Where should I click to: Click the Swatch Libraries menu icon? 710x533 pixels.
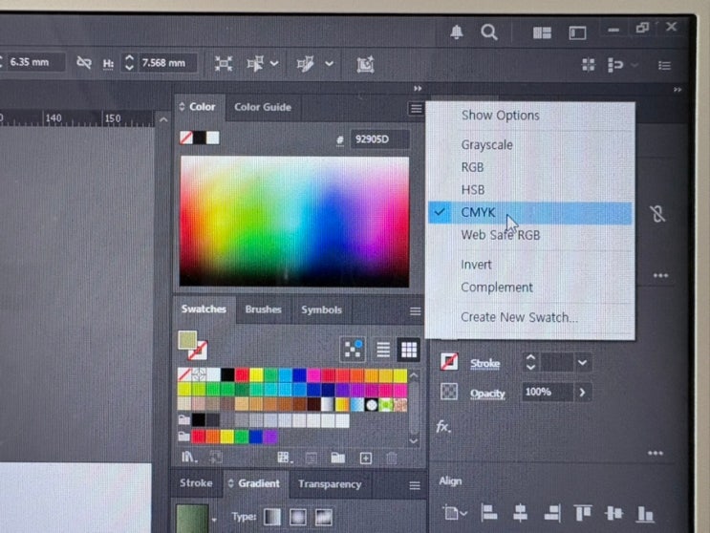[x=189, y=458]
